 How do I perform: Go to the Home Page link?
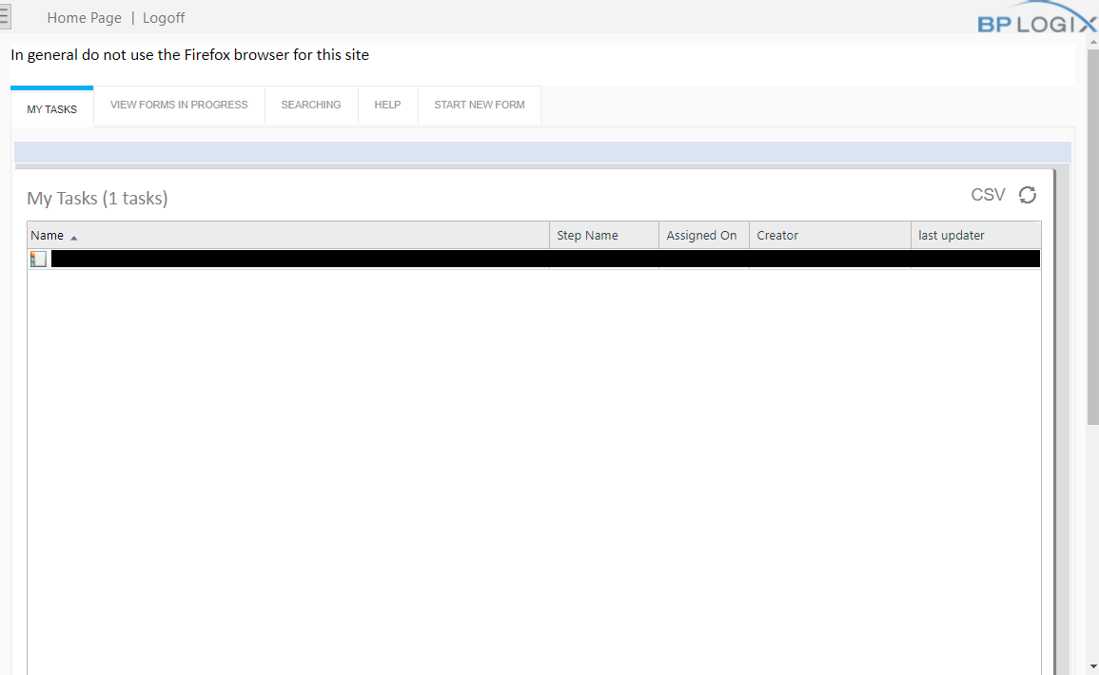tap(85, 18)
